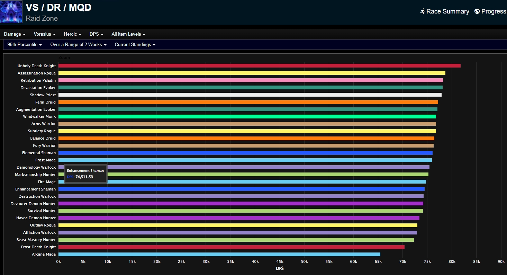Viewport: 507px width, 275px height.
Task: Click the Raid Zone subtitle
Action: pyautogui.click(x=42, y=18)
